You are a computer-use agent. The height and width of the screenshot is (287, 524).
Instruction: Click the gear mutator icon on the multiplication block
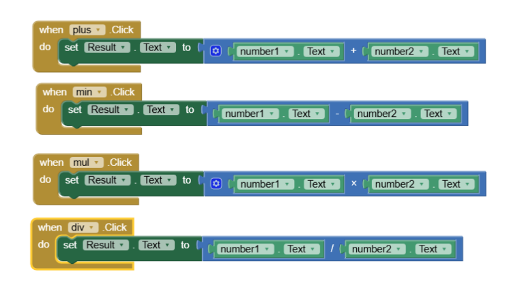216,184
